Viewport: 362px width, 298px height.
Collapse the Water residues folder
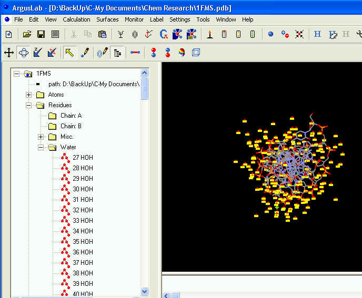point(41,147)
